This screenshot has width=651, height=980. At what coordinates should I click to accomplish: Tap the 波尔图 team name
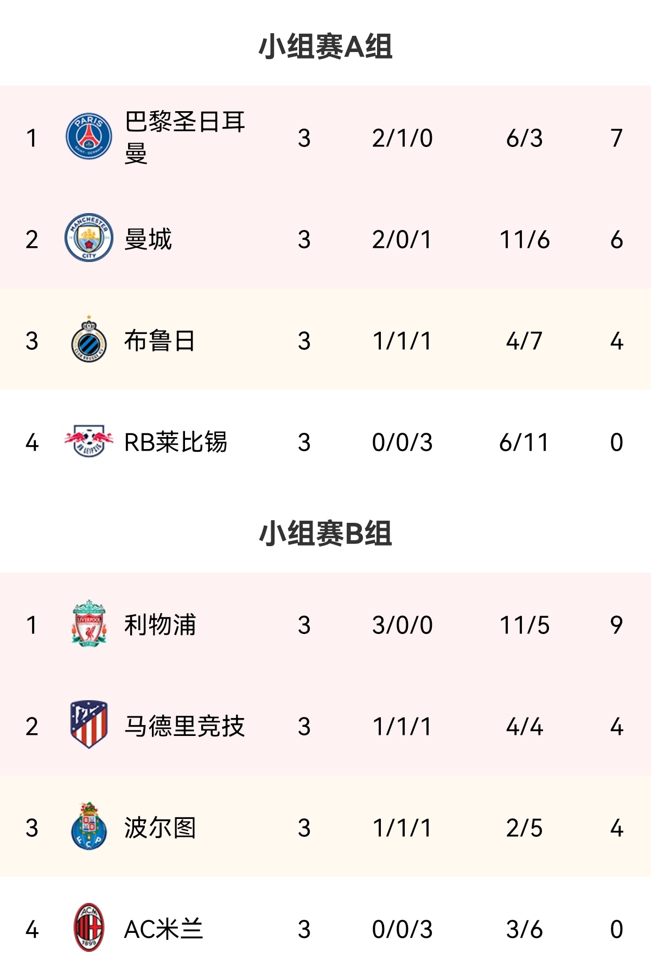pos(160,828)
